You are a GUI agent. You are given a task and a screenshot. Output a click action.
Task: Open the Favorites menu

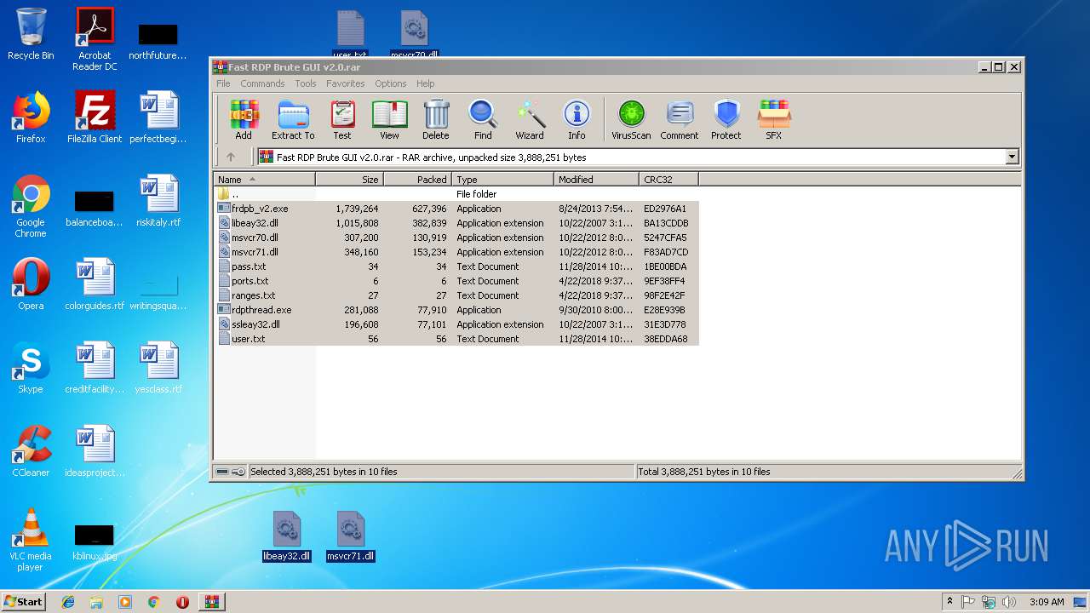tap(345, 83)
